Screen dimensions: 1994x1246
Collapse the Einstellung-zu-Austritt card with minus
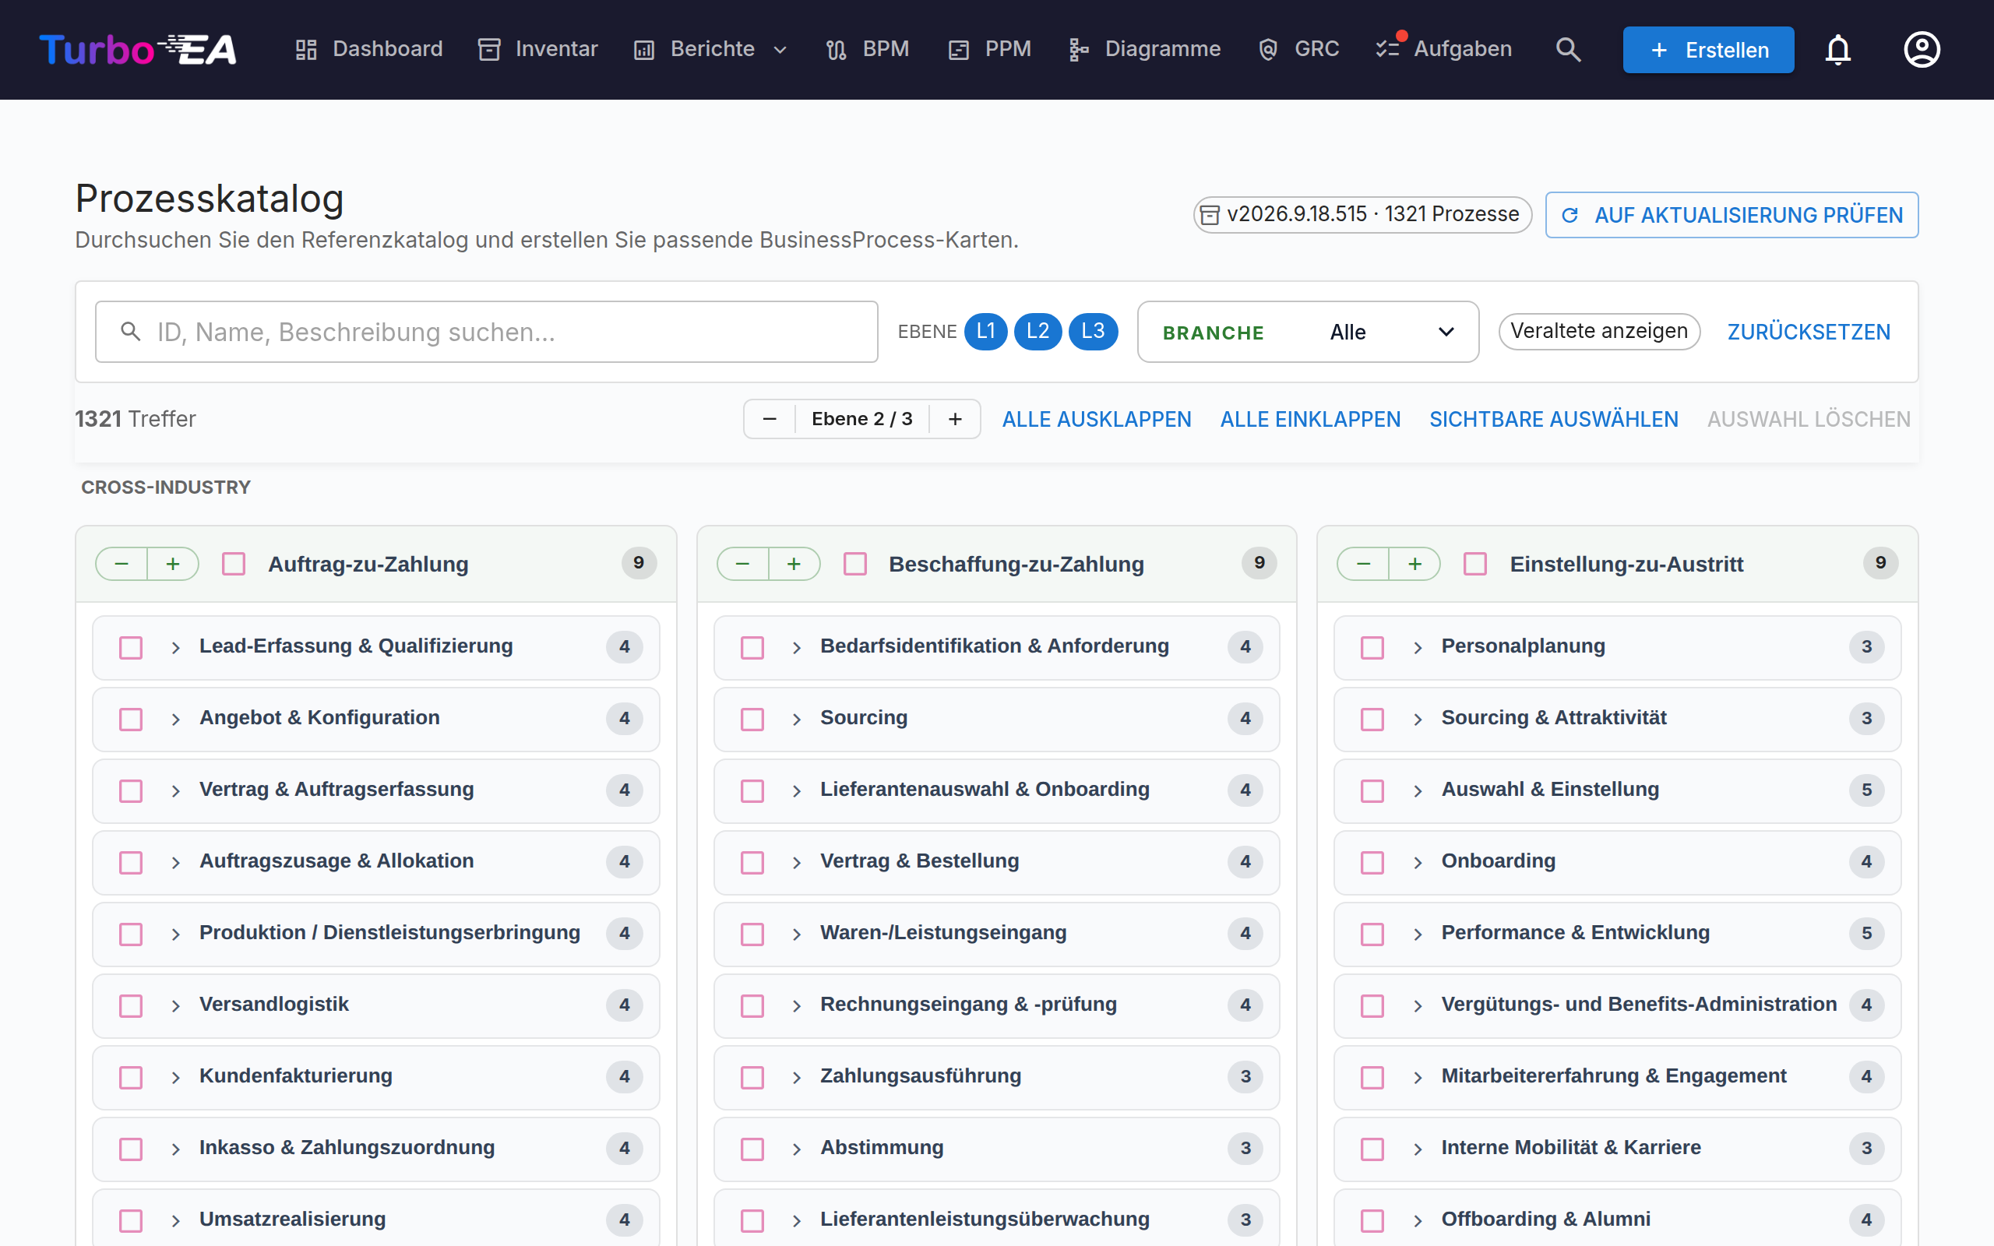1364,564
